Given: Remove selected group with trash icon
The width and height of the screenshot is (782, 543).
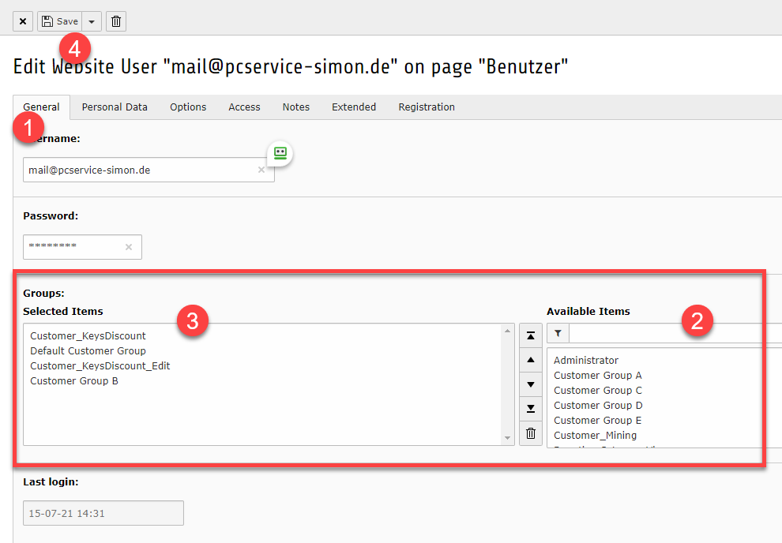Looking at the screenshot, I should point(531,433).
